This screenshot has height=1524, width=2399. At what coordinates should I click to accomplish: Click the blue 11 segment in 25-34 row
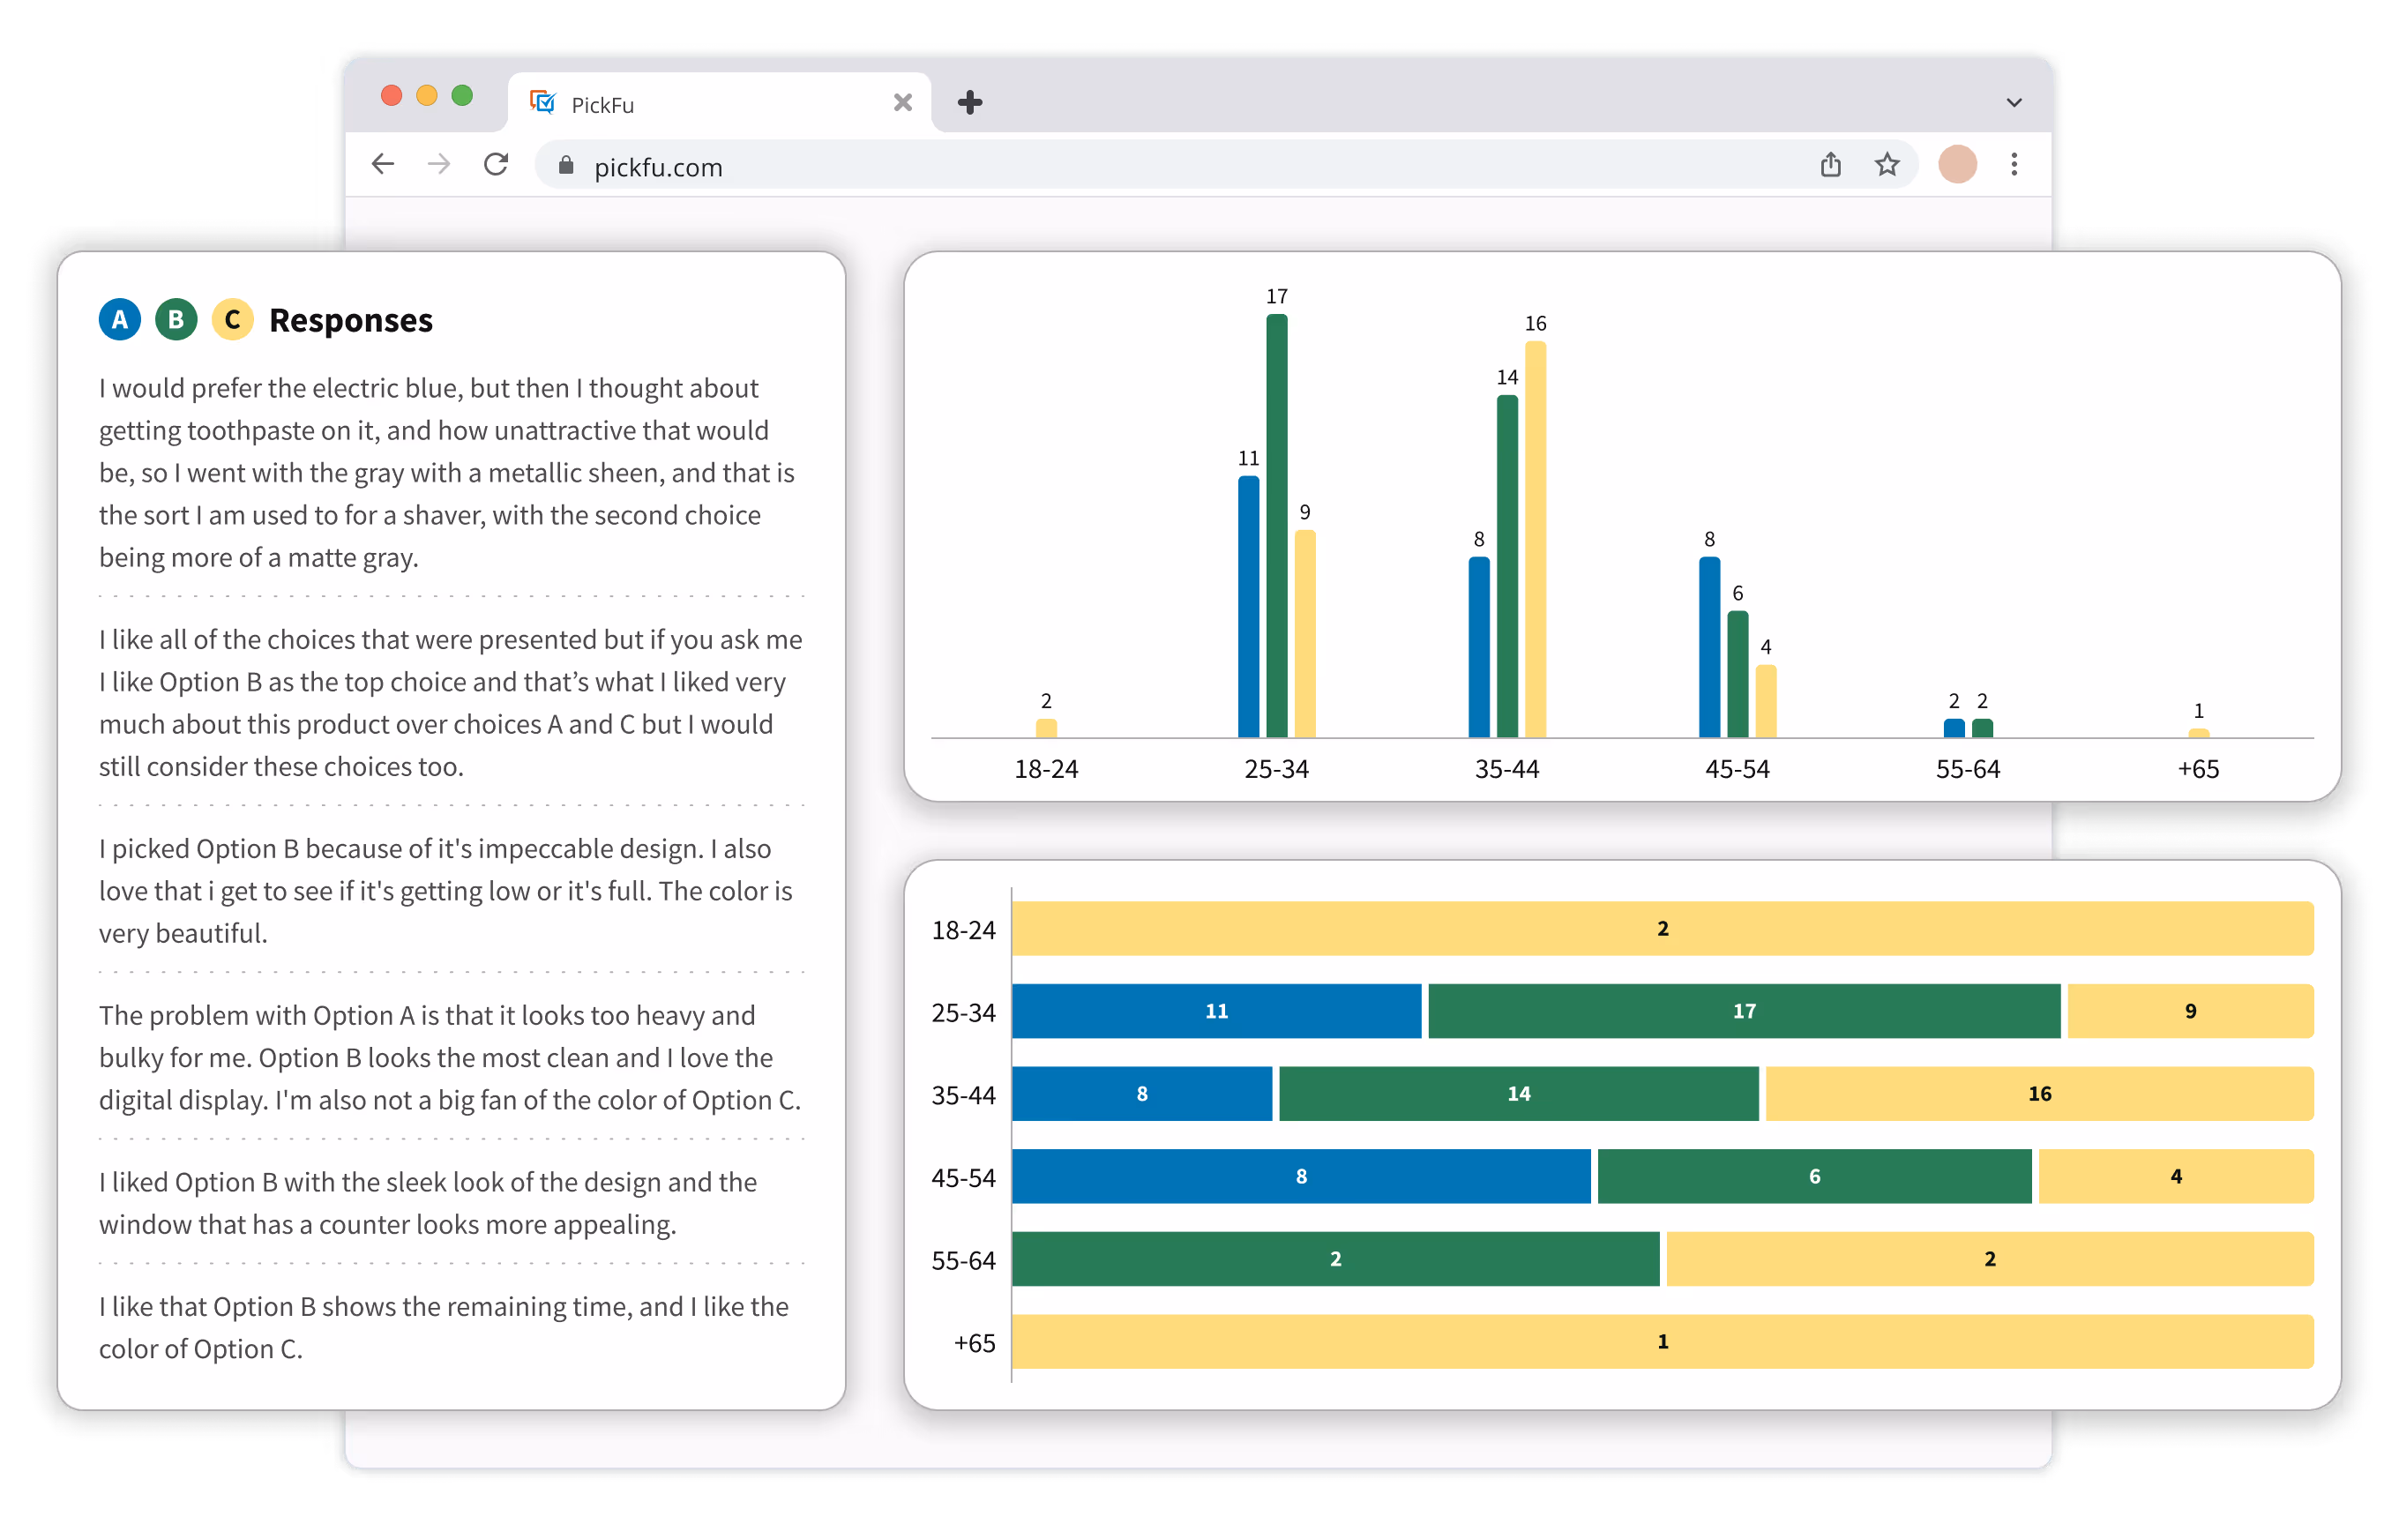coord(1215,1011)
